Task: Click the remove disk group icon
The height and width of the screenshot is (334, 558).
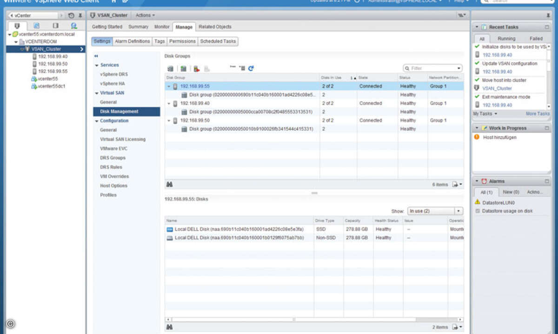Action: point(196,68)
